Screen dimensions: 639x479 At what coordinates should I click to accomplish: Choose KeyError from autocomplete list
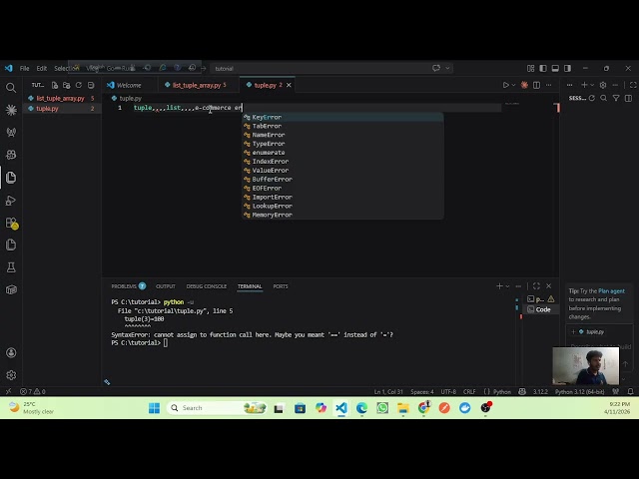pos(342,118)
